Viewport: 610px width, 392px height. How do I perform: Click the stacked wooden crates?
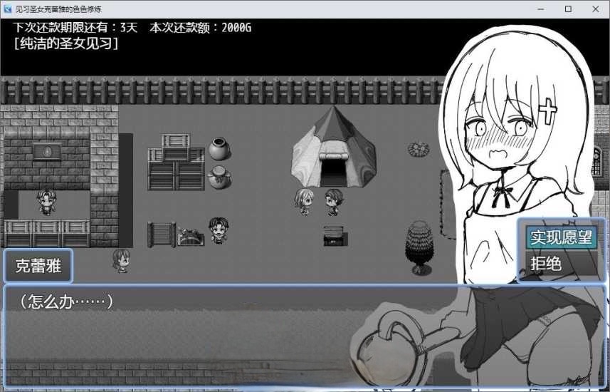175,163
